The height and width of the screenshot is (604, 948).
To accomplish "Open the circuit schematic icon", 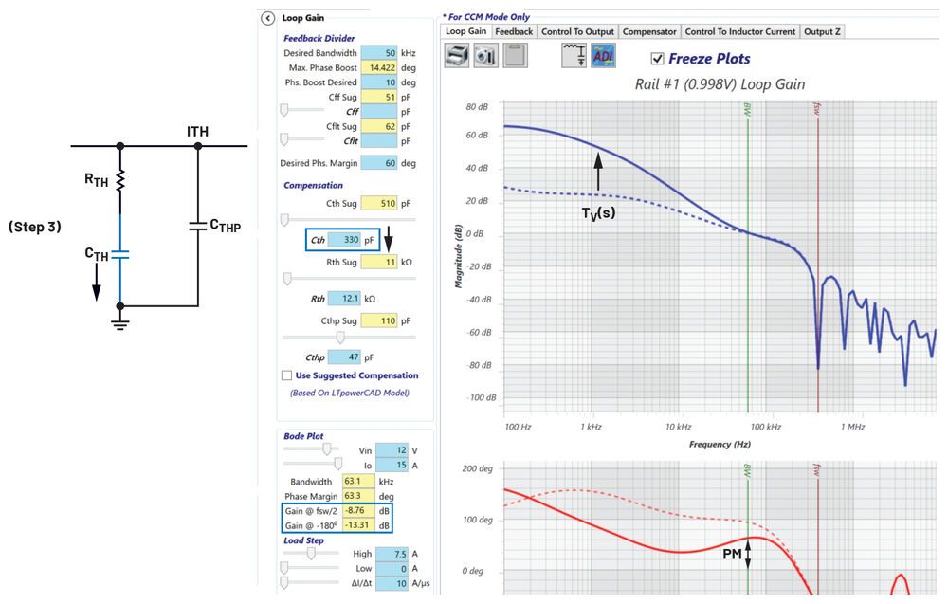I will (x=574, y=55).
